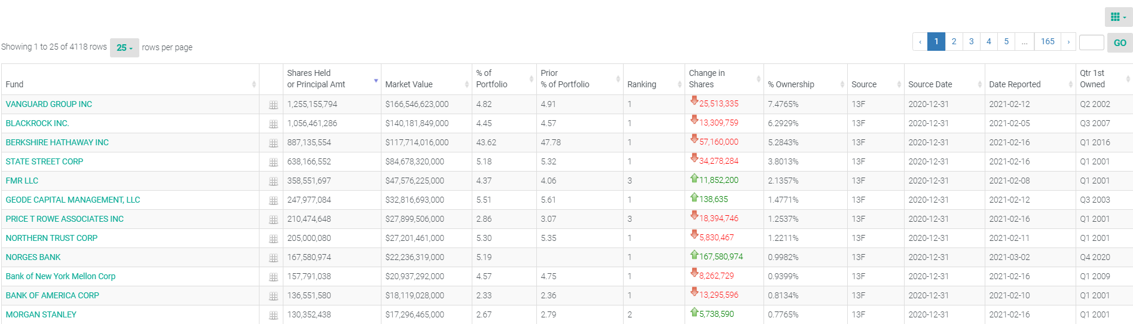Viewport: 1133px width, 324px height.
Task: Go to pagination page 4
Action: pos(988,42)
